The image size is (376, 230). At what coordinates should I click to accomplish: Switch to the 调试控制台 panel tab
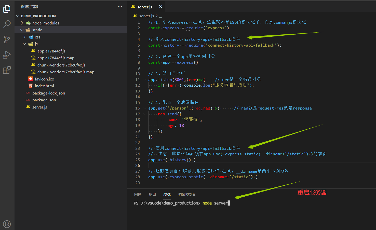(x=187, y=194)
